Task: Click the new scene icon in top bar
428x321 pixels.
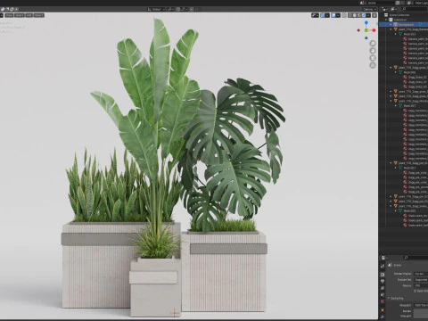Action: tap(398, 3)
